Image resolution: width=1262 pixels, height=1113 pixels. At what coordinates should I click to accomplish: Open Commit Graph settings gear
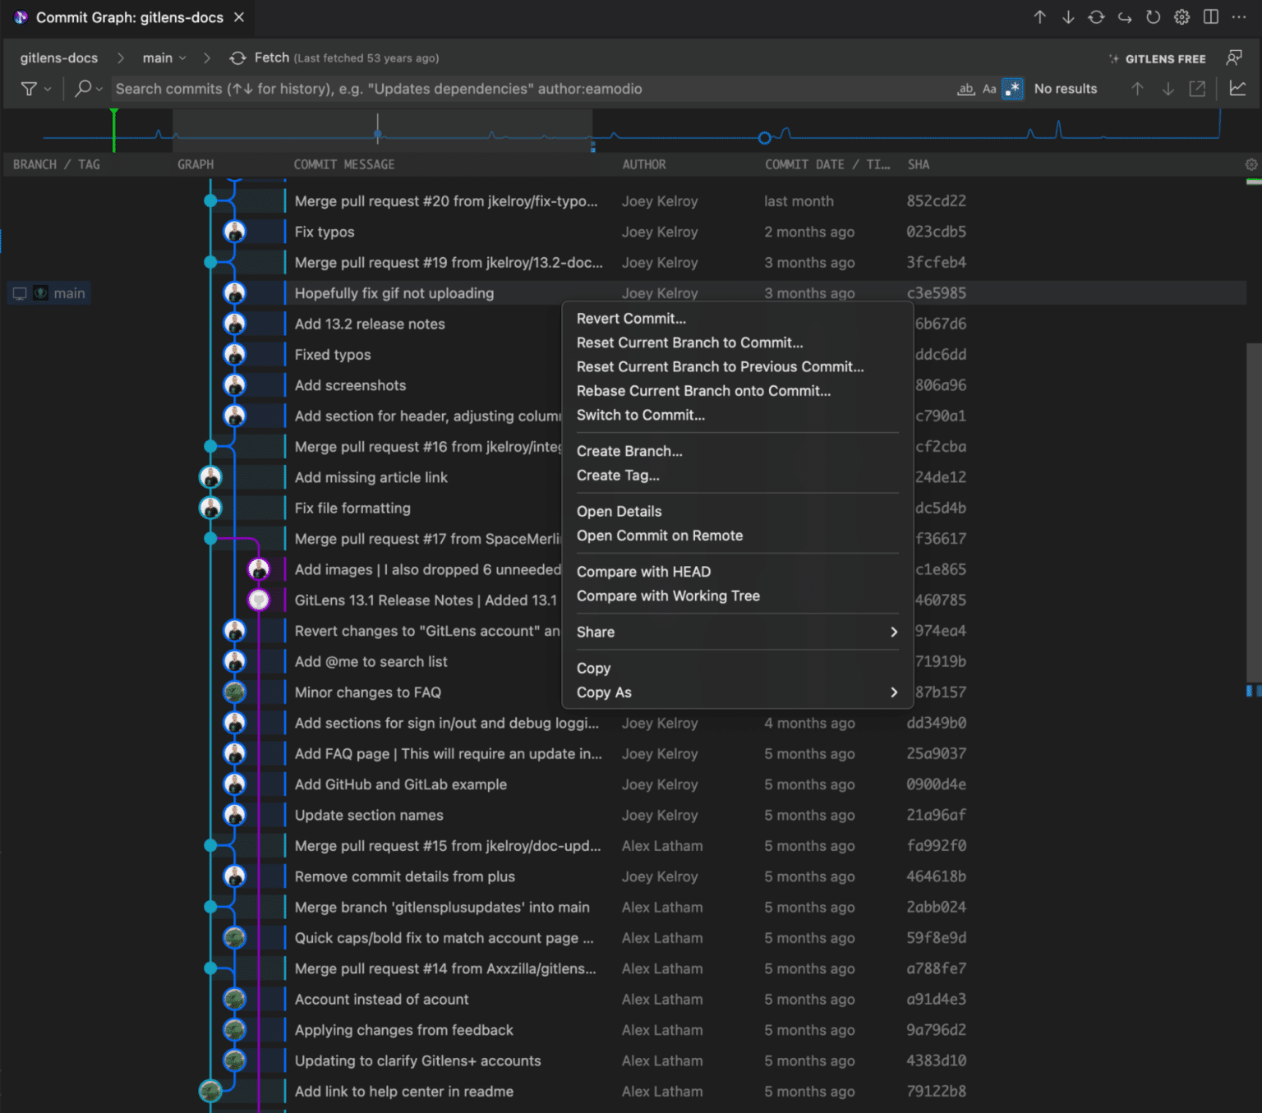[x=1181, y=17]
